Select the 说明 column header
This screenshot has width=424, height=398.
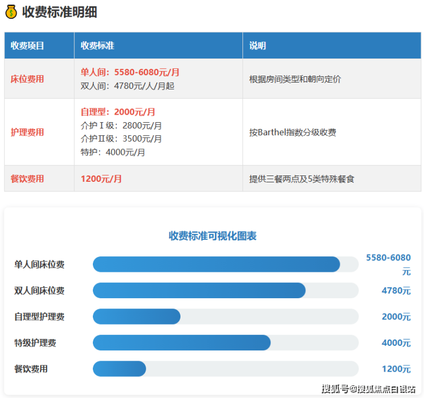click(257, 45)
